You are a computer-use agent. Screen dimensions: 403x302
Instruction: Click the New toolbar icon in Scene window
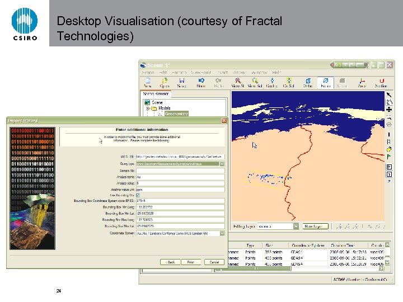coord(148,83)
